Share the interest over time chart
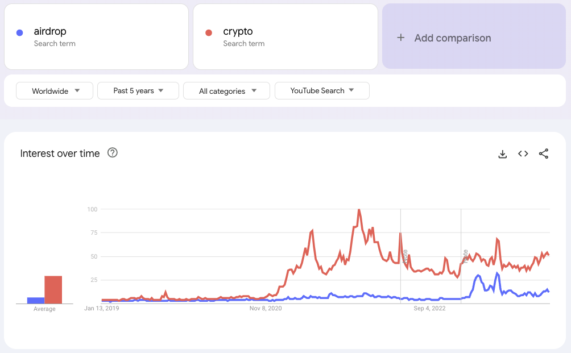Viewport: 571px width, 353px height. 544,154
